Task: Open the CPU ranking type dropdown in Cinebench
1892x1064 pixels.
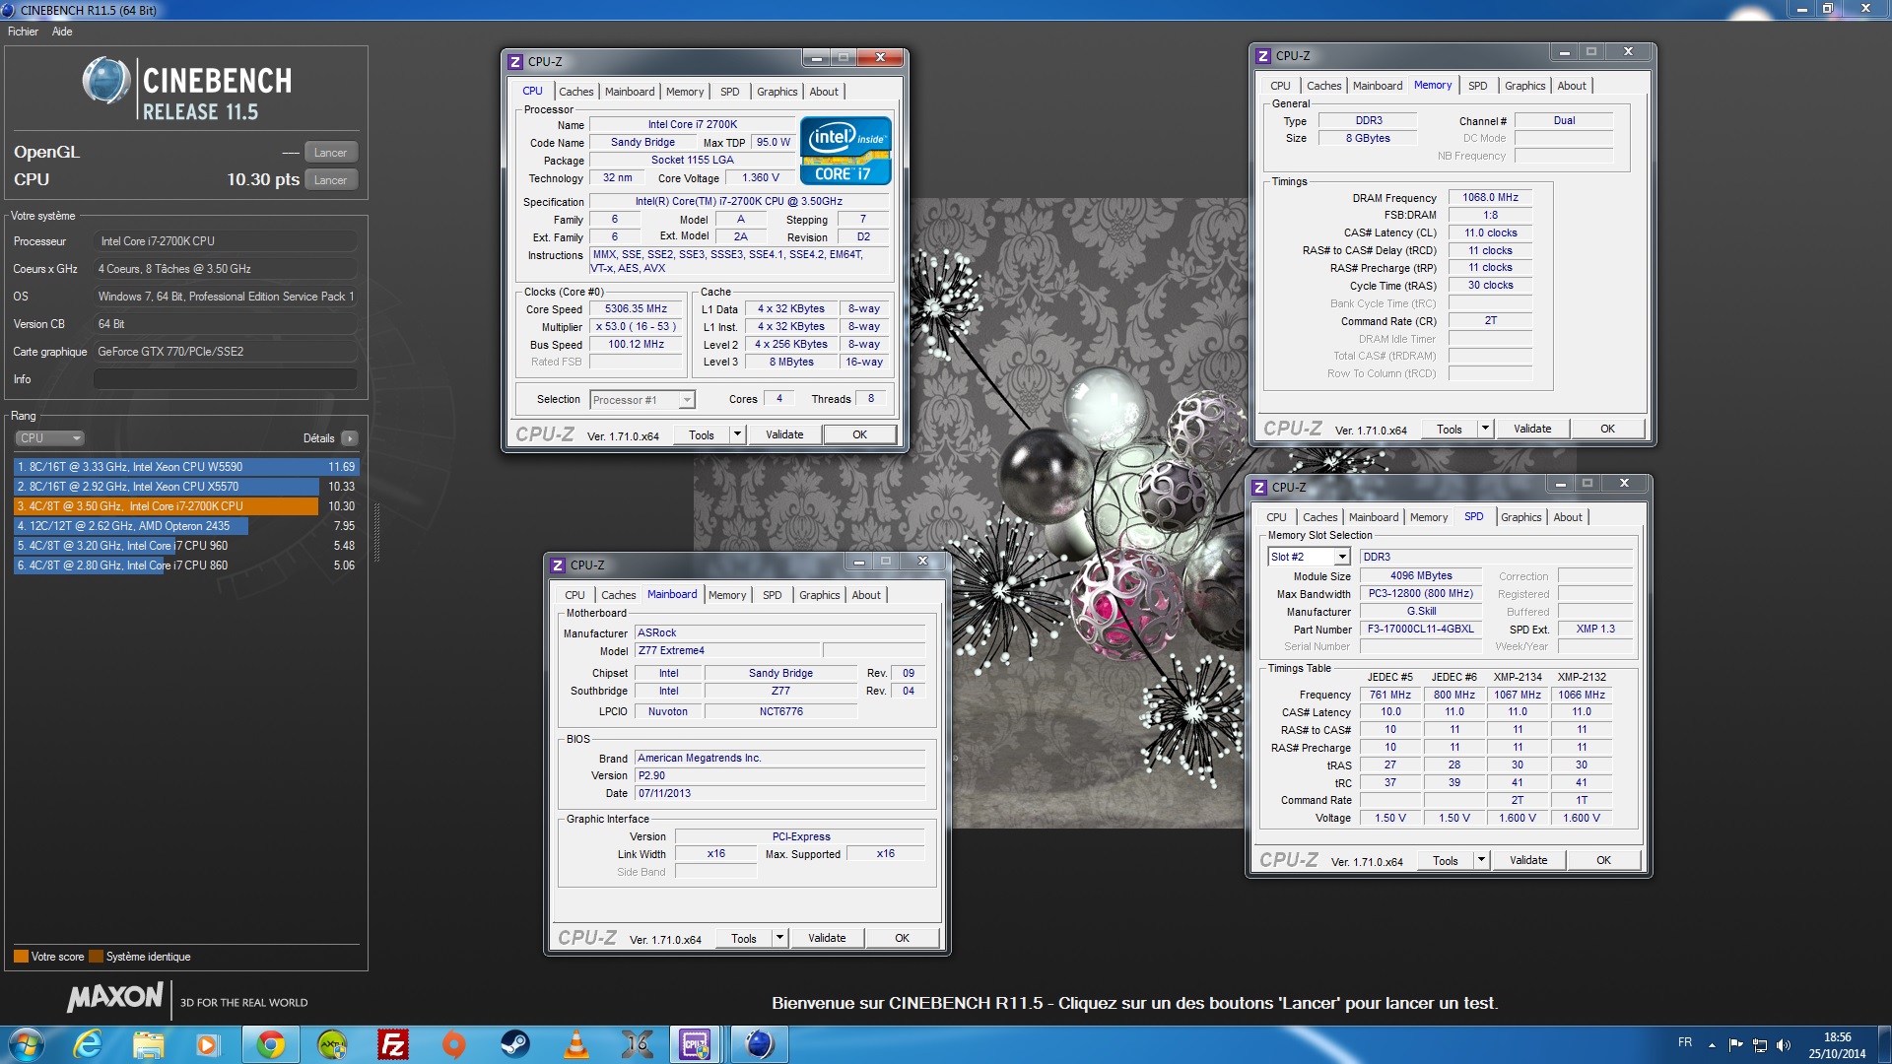Action: click(49, 438)
